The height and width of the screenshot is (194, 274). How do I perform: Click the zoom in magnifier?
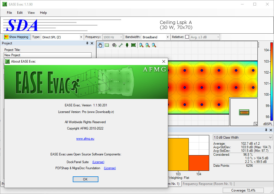click(x=141, y=45)
